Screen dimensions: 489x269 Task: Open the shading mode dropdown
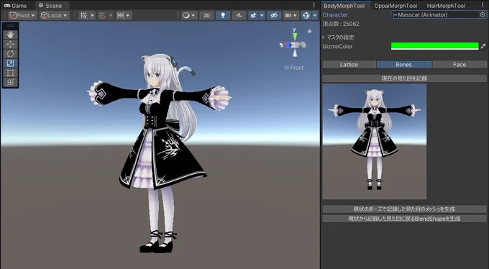(x=189, y=15)
